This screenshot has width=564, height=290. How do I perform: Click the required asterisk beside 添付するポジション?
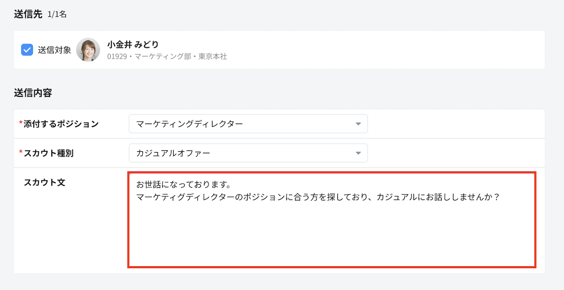[21, 123]
